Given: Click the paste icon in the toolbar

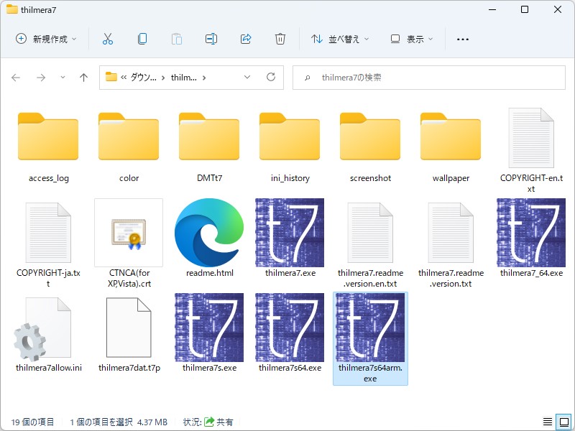Looking at the screenshot, I should 177,38.
